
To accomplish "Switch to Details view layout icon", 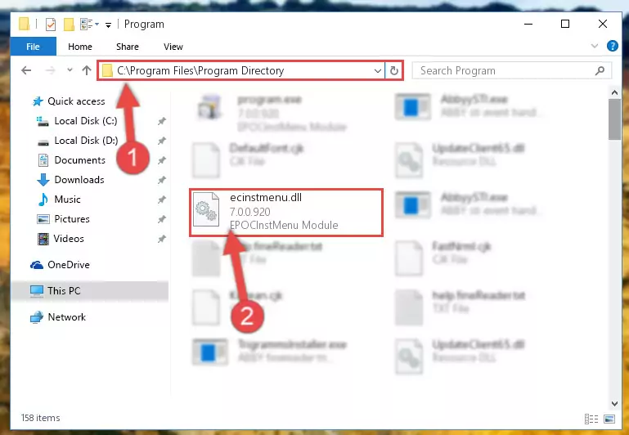I will tap(591, 419).
